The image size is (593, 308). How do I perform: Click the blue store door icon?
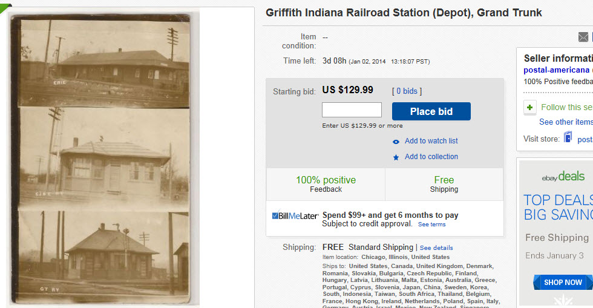pos(568,138)
